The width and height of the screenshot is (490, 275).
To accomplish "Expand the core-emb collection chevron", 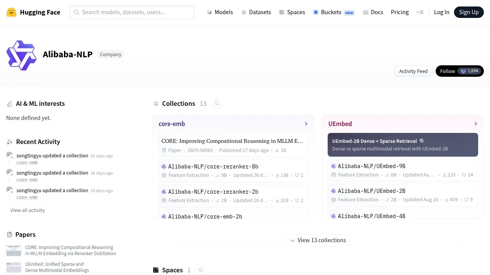I will (306, 124).
